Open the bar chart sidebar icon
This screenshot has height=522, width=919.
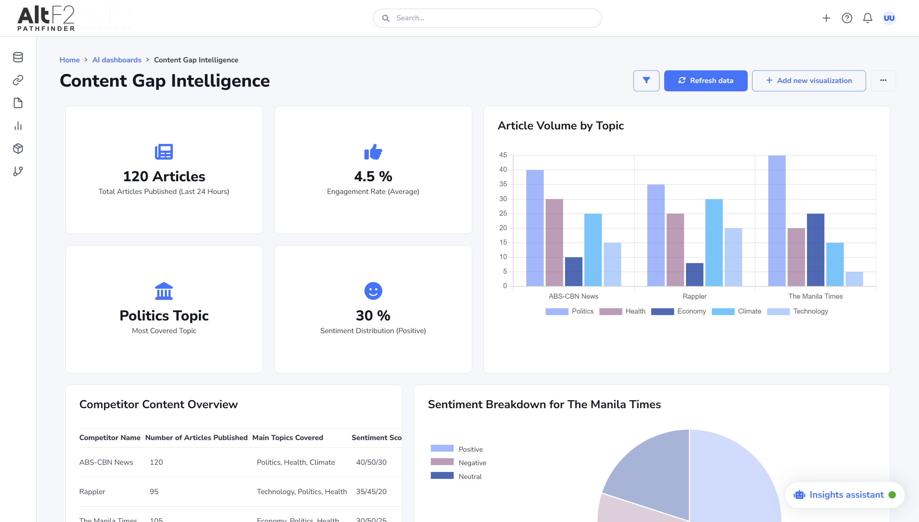(x=18, y=126)
